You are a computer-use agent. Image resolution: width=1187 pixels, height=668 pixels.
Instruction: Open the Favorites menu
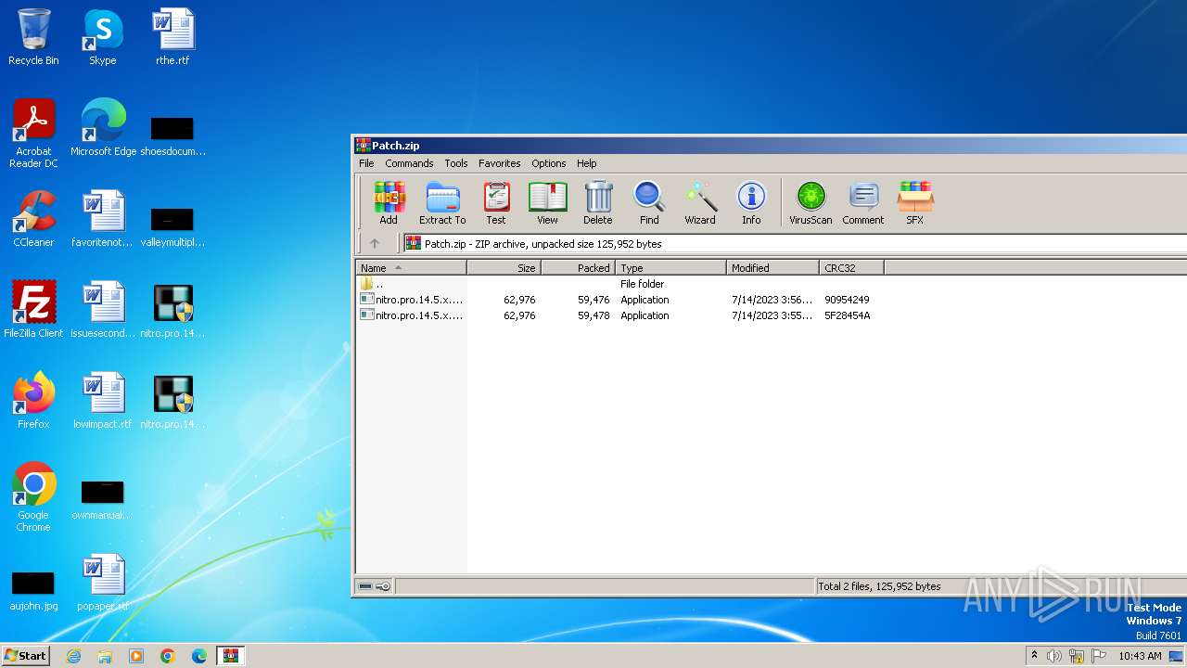[500, 163]
